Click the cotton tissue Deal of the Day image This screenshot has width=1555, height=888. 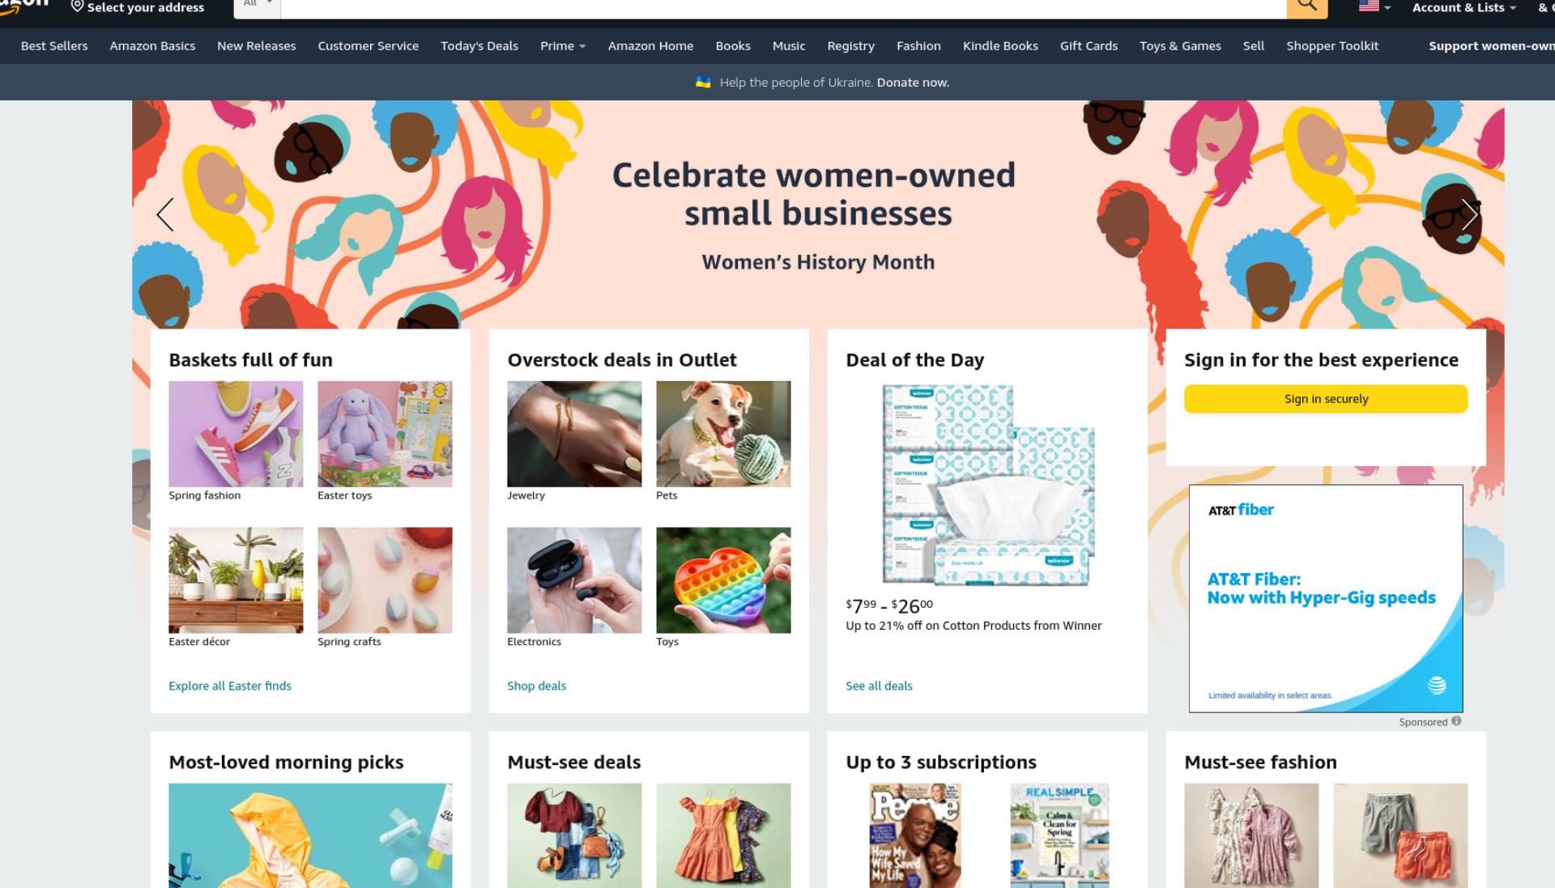pos(987,484)
